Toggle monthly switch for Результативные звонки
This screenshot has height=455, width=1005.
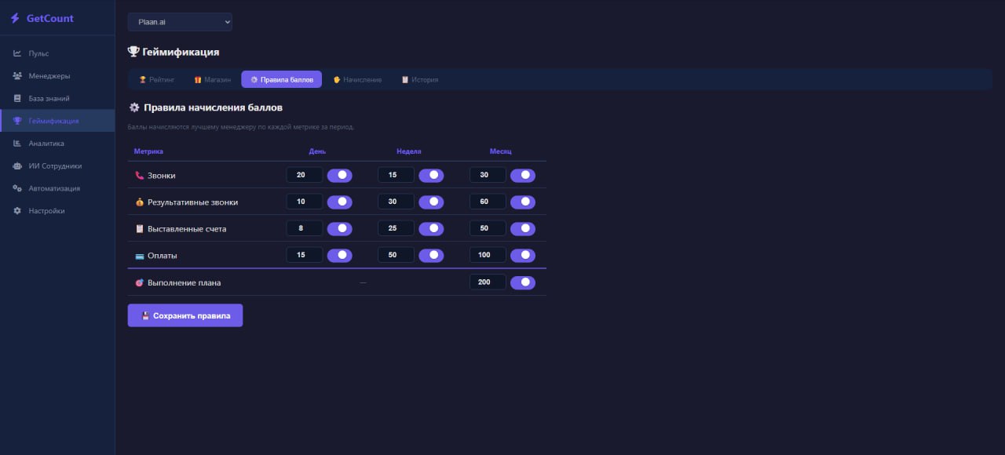523,202
